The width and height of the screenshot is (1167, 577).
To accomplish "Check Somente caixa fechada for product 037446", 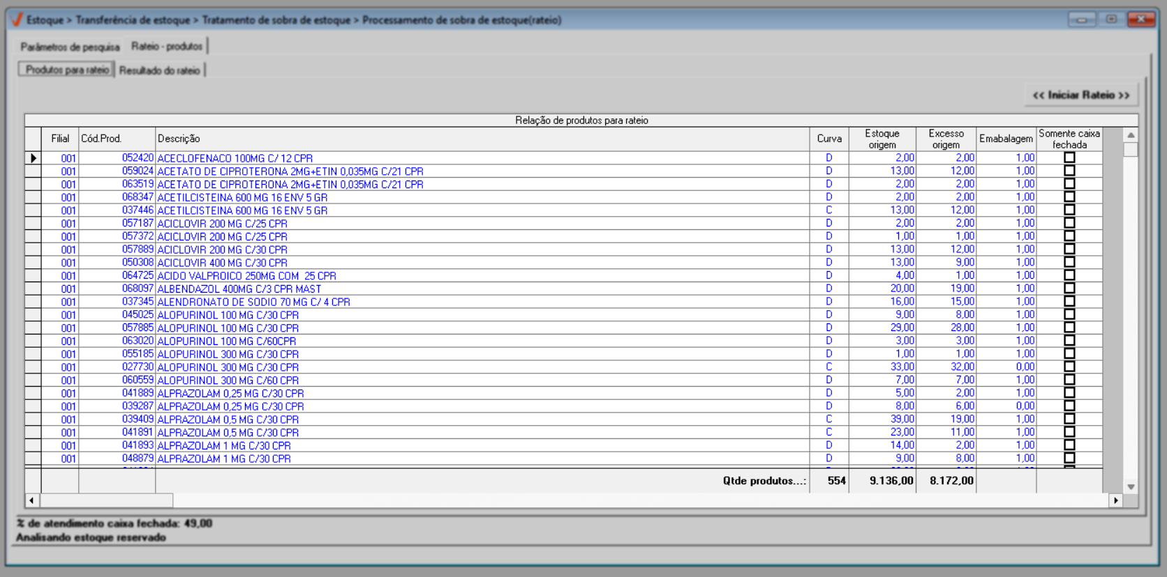I will point(1069,210).
